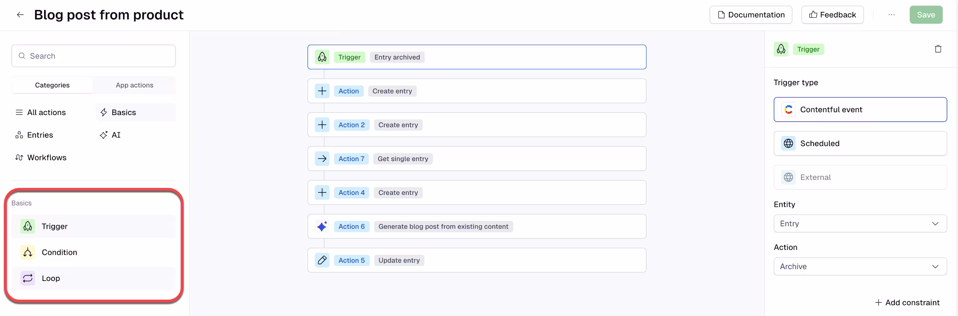Click the plus icon on Action 2 step
Screen dimensions: 958x316
(x=322, y=125)
